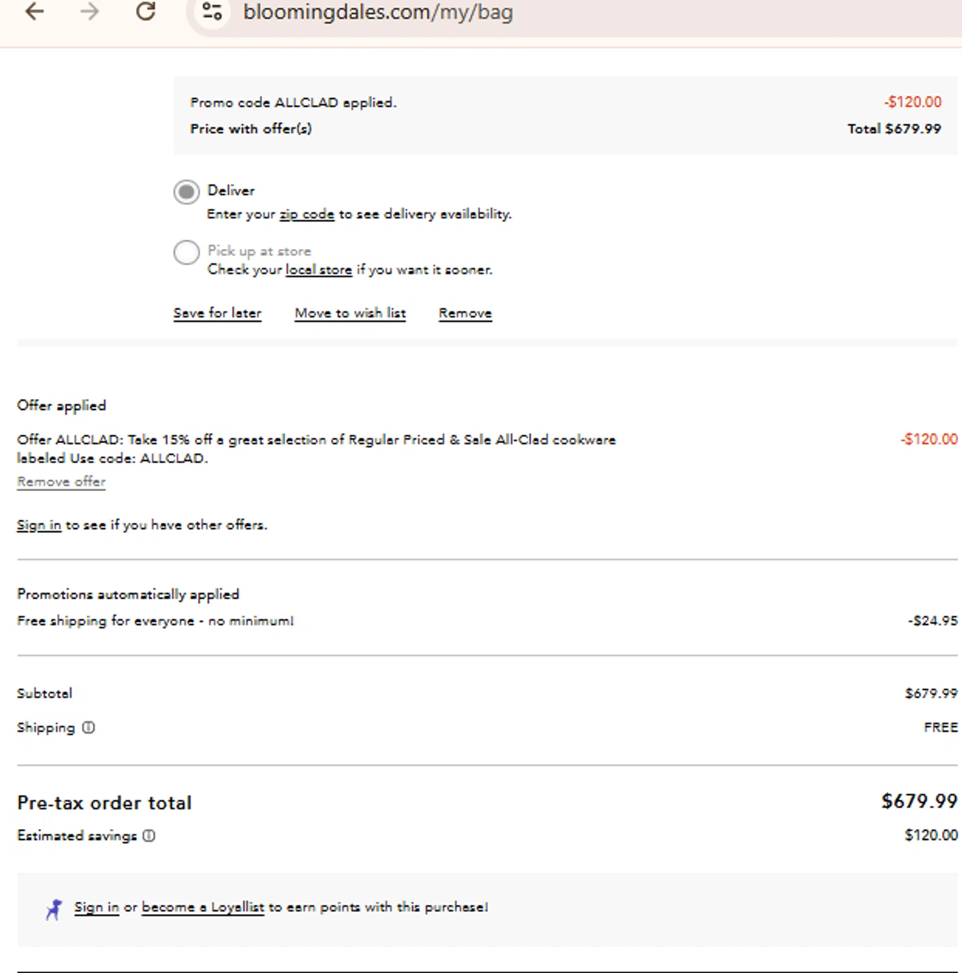Remove the item from the bag

click(465, 313)
